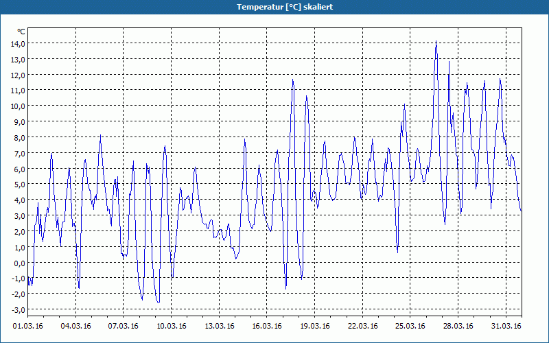Screen dimensions: 549x343
Task: Click the -2,0 y-axis label
Action: coord(19,294)
